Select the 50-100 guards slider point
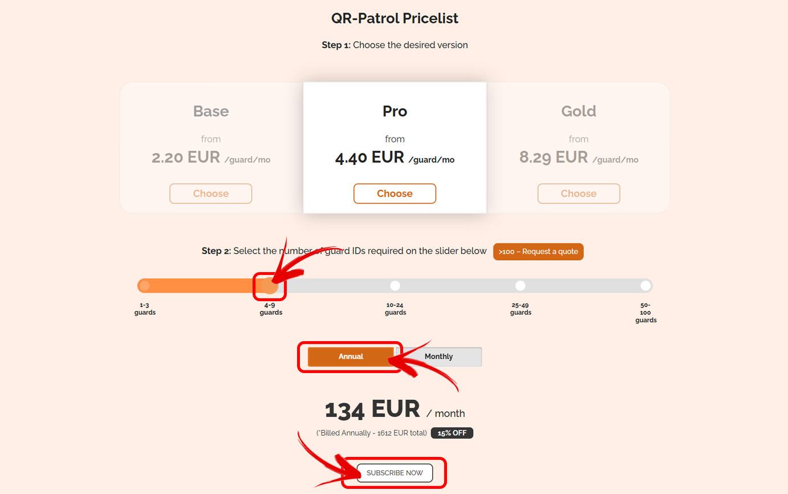 [x=645, y=285]
